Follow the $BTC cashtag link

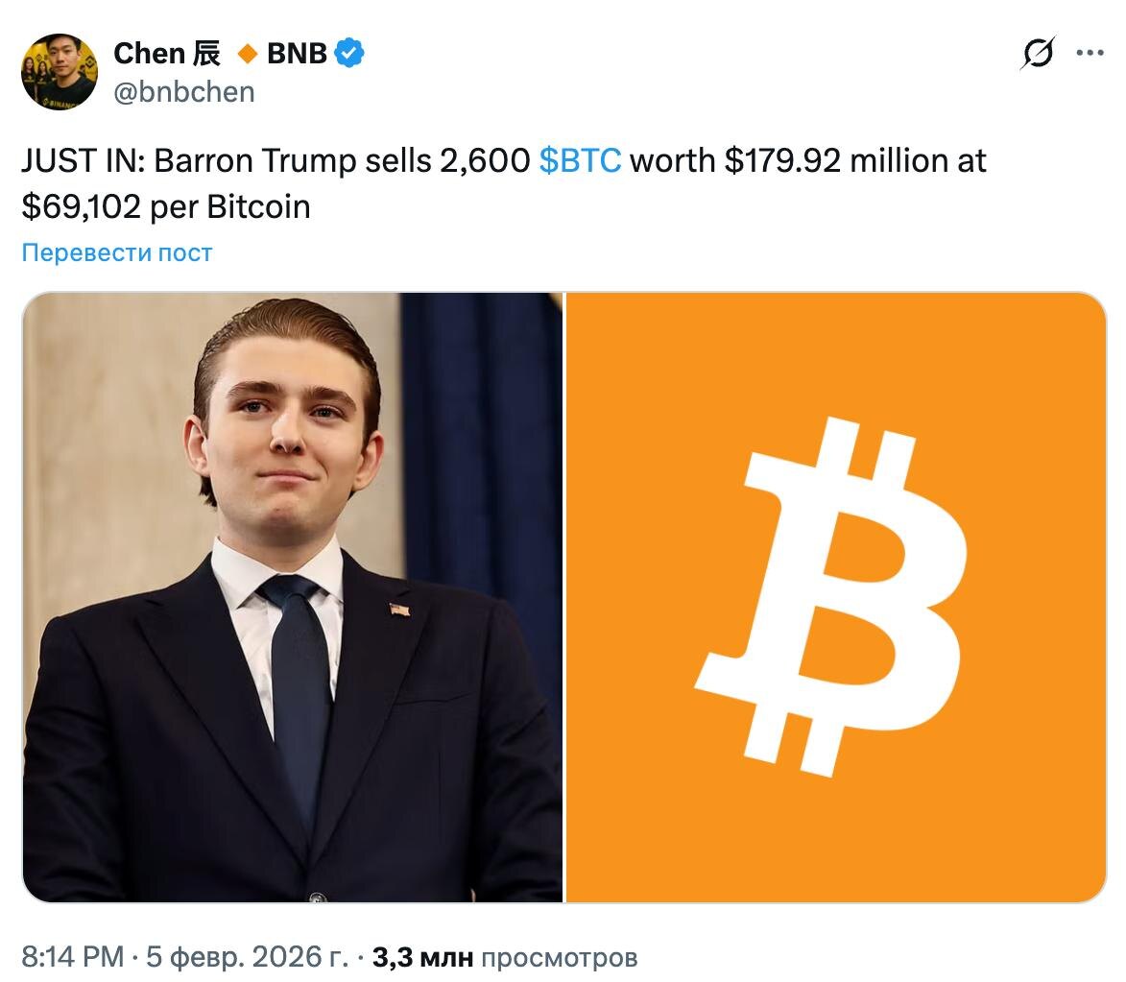point(580,160)
